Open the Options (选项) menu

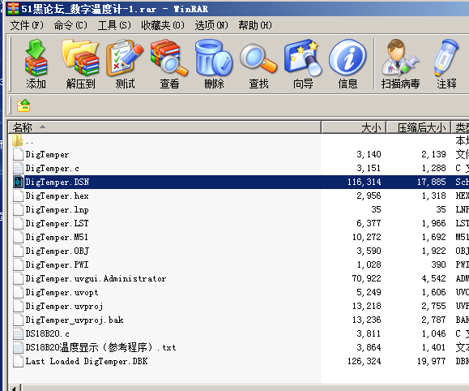[211, 25]
